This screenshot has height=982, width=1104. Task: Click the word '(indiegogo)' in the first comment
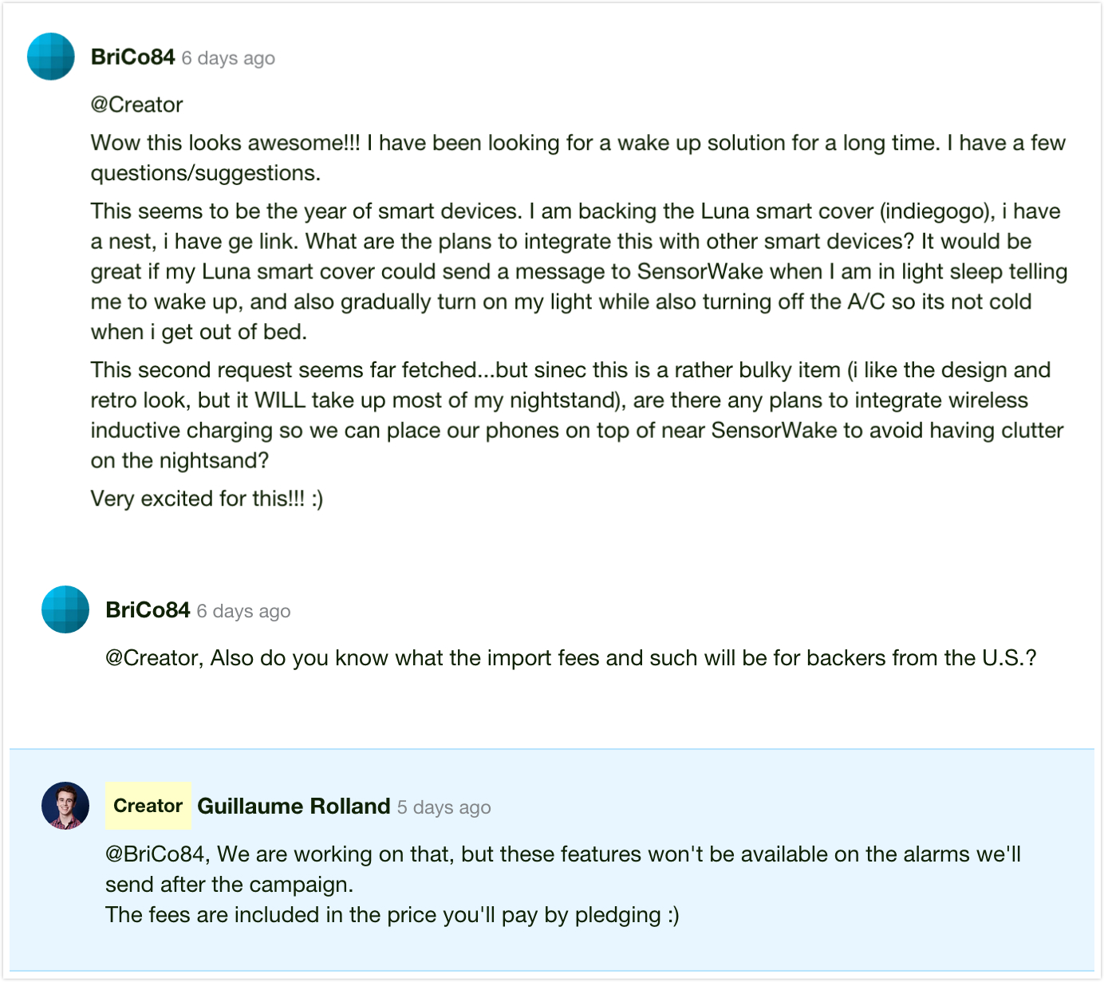tap(937, 211)
